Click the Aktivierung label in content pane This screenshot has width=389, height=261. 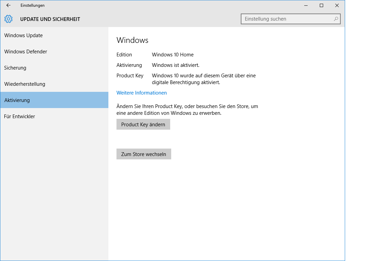(129, 65)
